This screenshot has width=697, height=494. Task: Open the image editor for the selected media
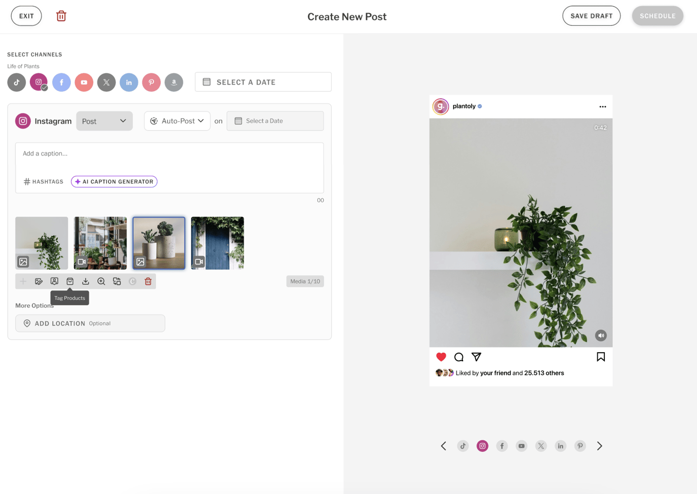[x=39, y=281]
